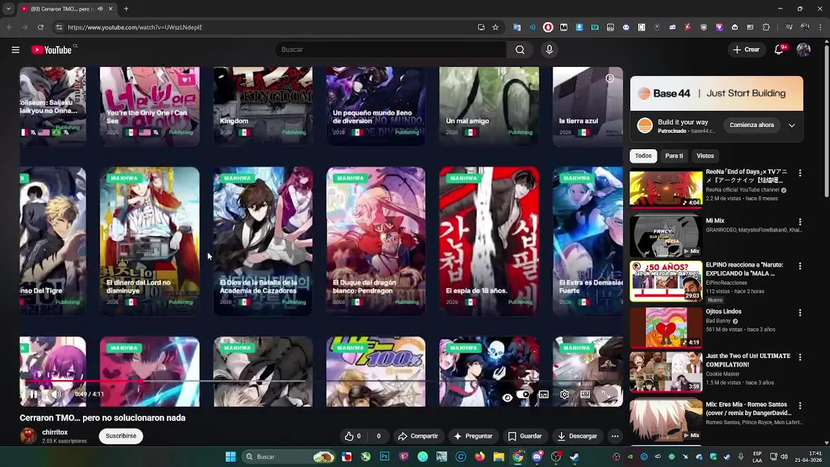Click the Suscribirse button
This screenshot has width=830, height=467.
pos(121,436)
